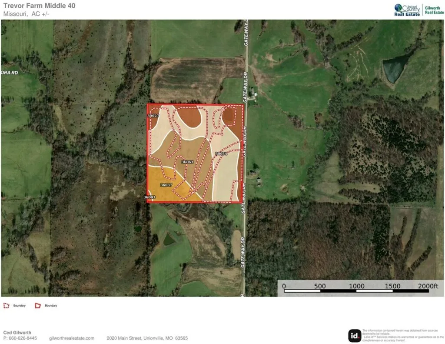Screen dimensions: 445x344
Task: Click the ORA RD road label
Action: coord(9,73)
